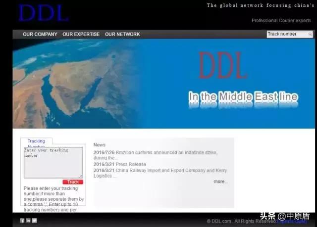
Task: Click the 'News' heading text
Action: [99, 145]
